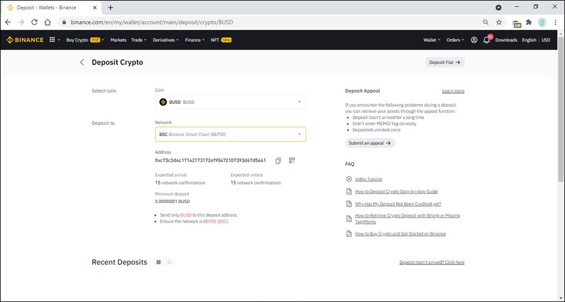Open a new browser tab
565x302 pixels.
[110, 8]
